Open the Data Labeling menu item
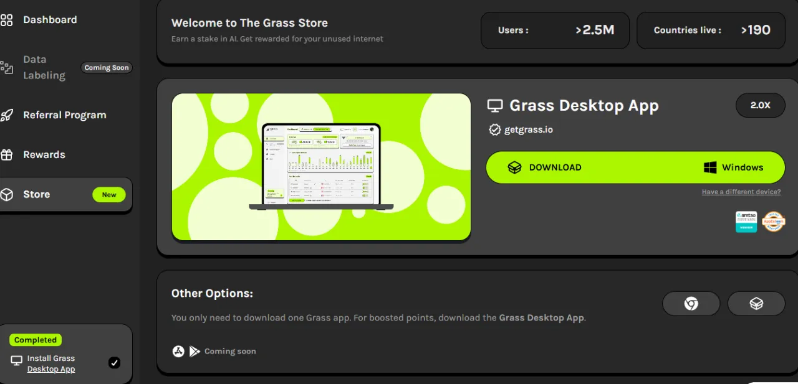This screenshot has height=384, width=798. coord(44,67)
